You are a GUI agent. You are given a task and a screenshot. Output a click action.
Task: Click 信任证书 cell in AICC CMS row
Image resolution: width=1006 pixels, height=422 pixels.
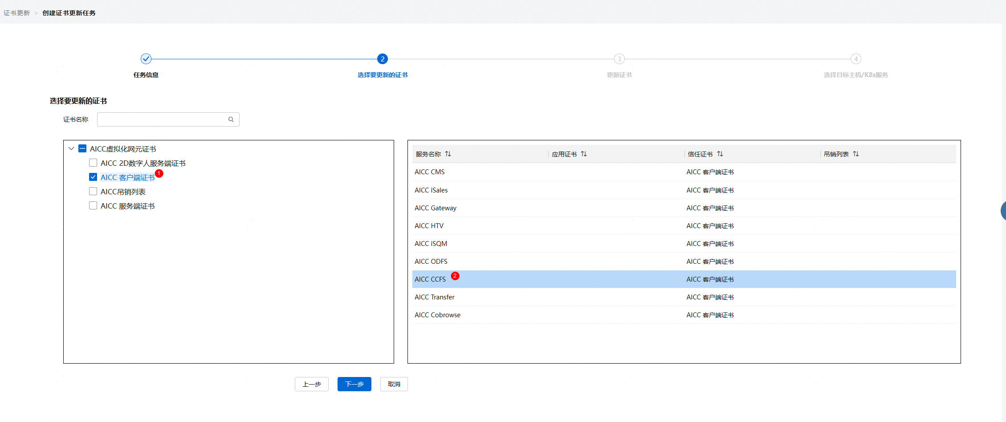710,172
